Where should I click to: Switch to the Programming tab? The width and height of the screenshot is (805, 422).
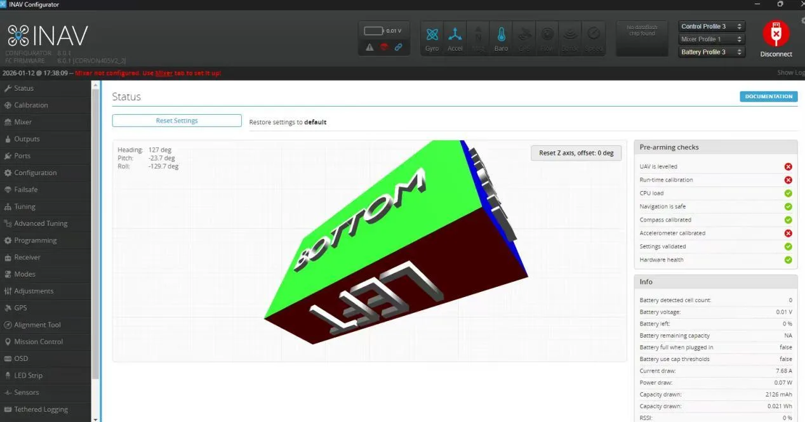coord(46,241)
